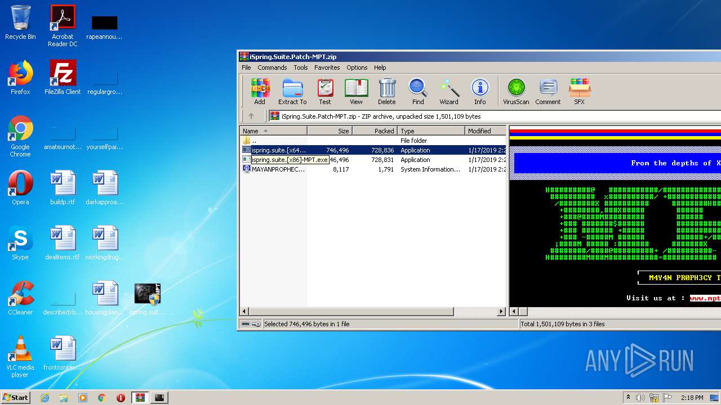This screenshot has width=721, height=405.
Task: Click the drive/key status bar icon
Action: 251,324
